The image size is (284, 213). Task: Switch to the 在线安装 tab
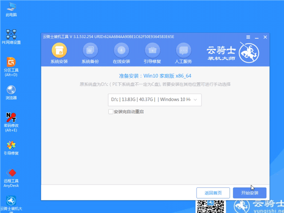pyautogui.click(x=121, y=53)
